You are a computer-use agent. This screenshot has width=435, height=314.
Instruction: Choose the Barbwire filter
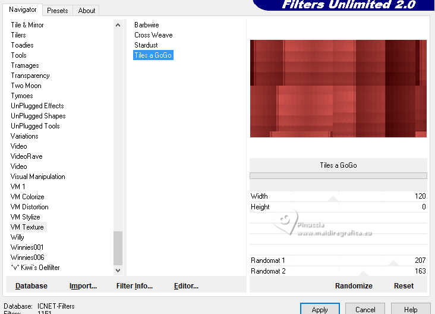(146, 25)
